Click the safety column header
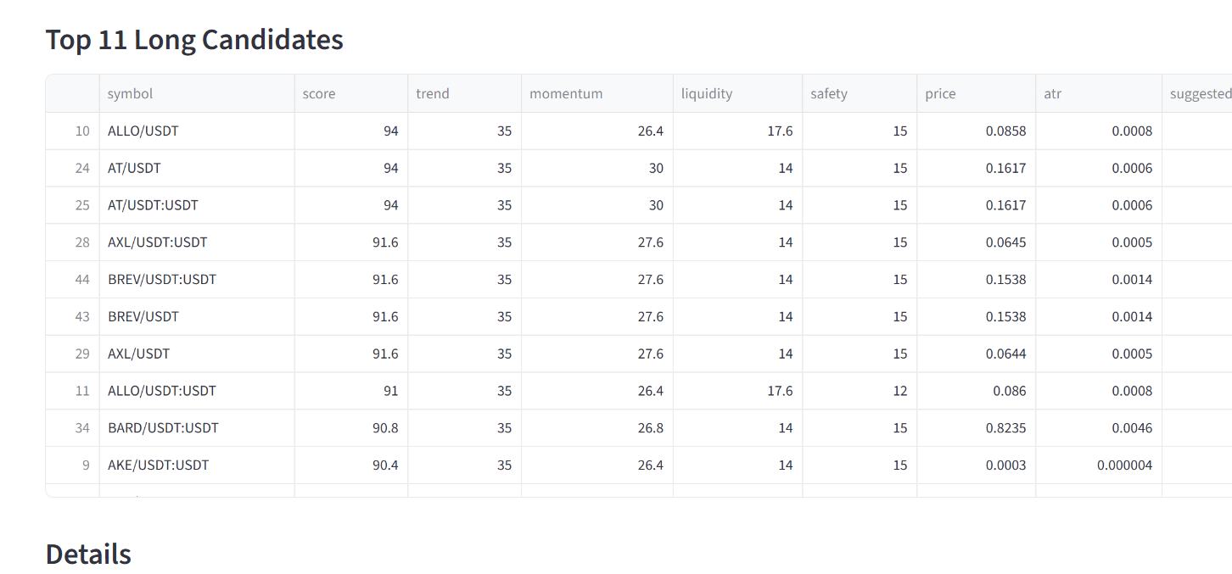Image resolution: width=1232 pixels, height=574 pixels. [x=860, y=93]
